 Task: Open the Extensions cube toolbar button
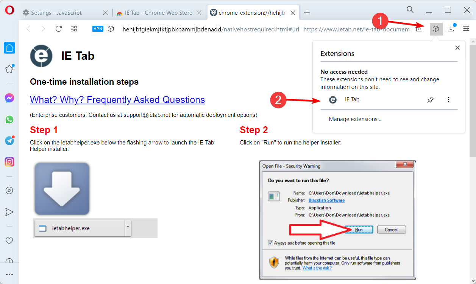click(x=436, y=29)
